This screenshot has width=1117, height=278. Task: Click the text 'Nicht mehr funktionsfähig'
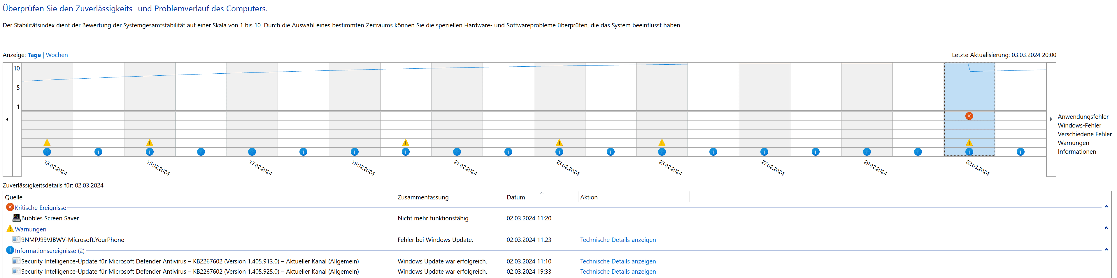(x=433, y=218)
